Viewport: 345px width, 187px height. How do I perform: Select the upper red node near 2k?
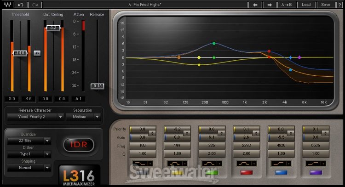pyautogui.click(x=269, y=51)
